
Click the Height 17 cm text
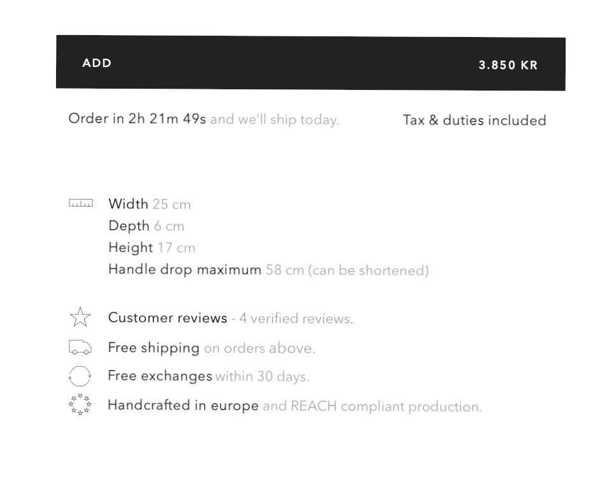(152, 247)
